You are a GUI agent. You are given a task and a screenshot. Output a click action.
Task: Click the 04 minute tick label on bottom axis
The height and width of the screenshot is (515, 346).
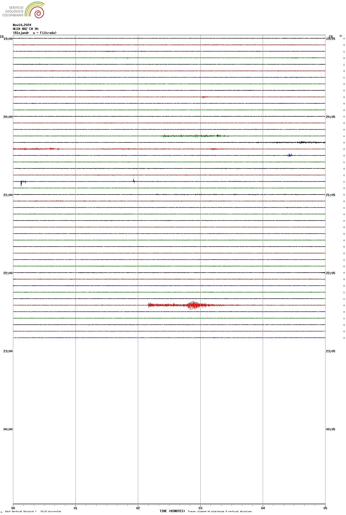pos(263,508)
